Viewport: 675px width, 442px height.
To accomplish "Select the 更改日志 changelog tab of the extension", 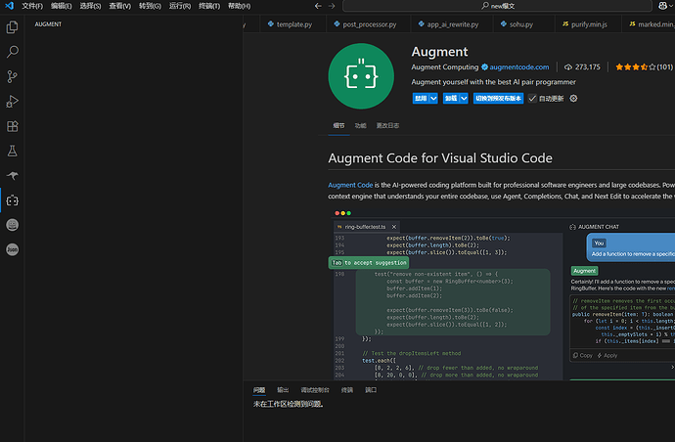I will pyautogui.click(x=387, y=126).
